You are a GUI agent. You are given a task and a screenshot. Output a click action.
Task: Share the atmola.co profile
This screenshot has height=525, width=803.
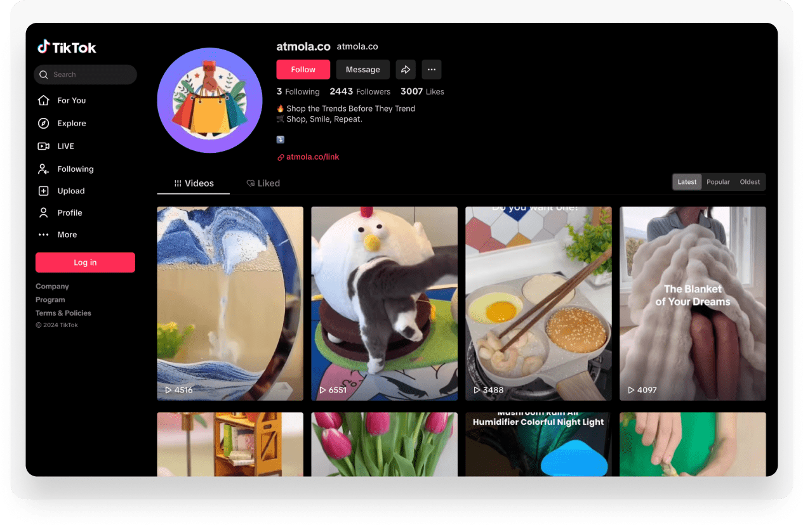point(406,69)
